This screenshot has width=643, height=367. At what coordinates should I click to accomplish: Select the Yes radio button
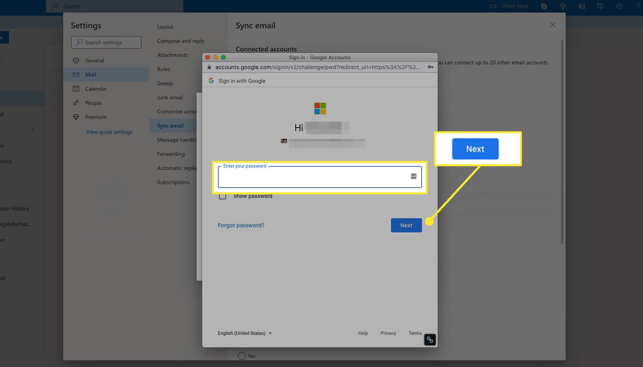coord(242,356)
